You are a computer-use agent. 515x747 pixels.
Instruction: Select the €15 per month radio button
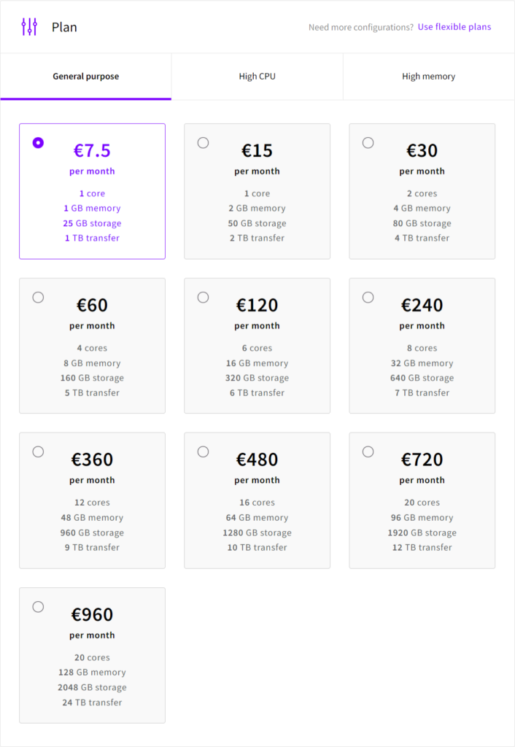point(203,143)
